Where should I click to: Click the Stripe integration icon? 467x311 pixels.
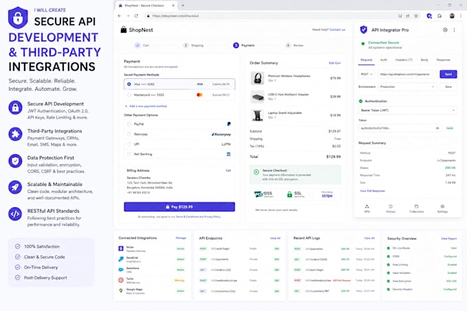(x=121, y=249)
